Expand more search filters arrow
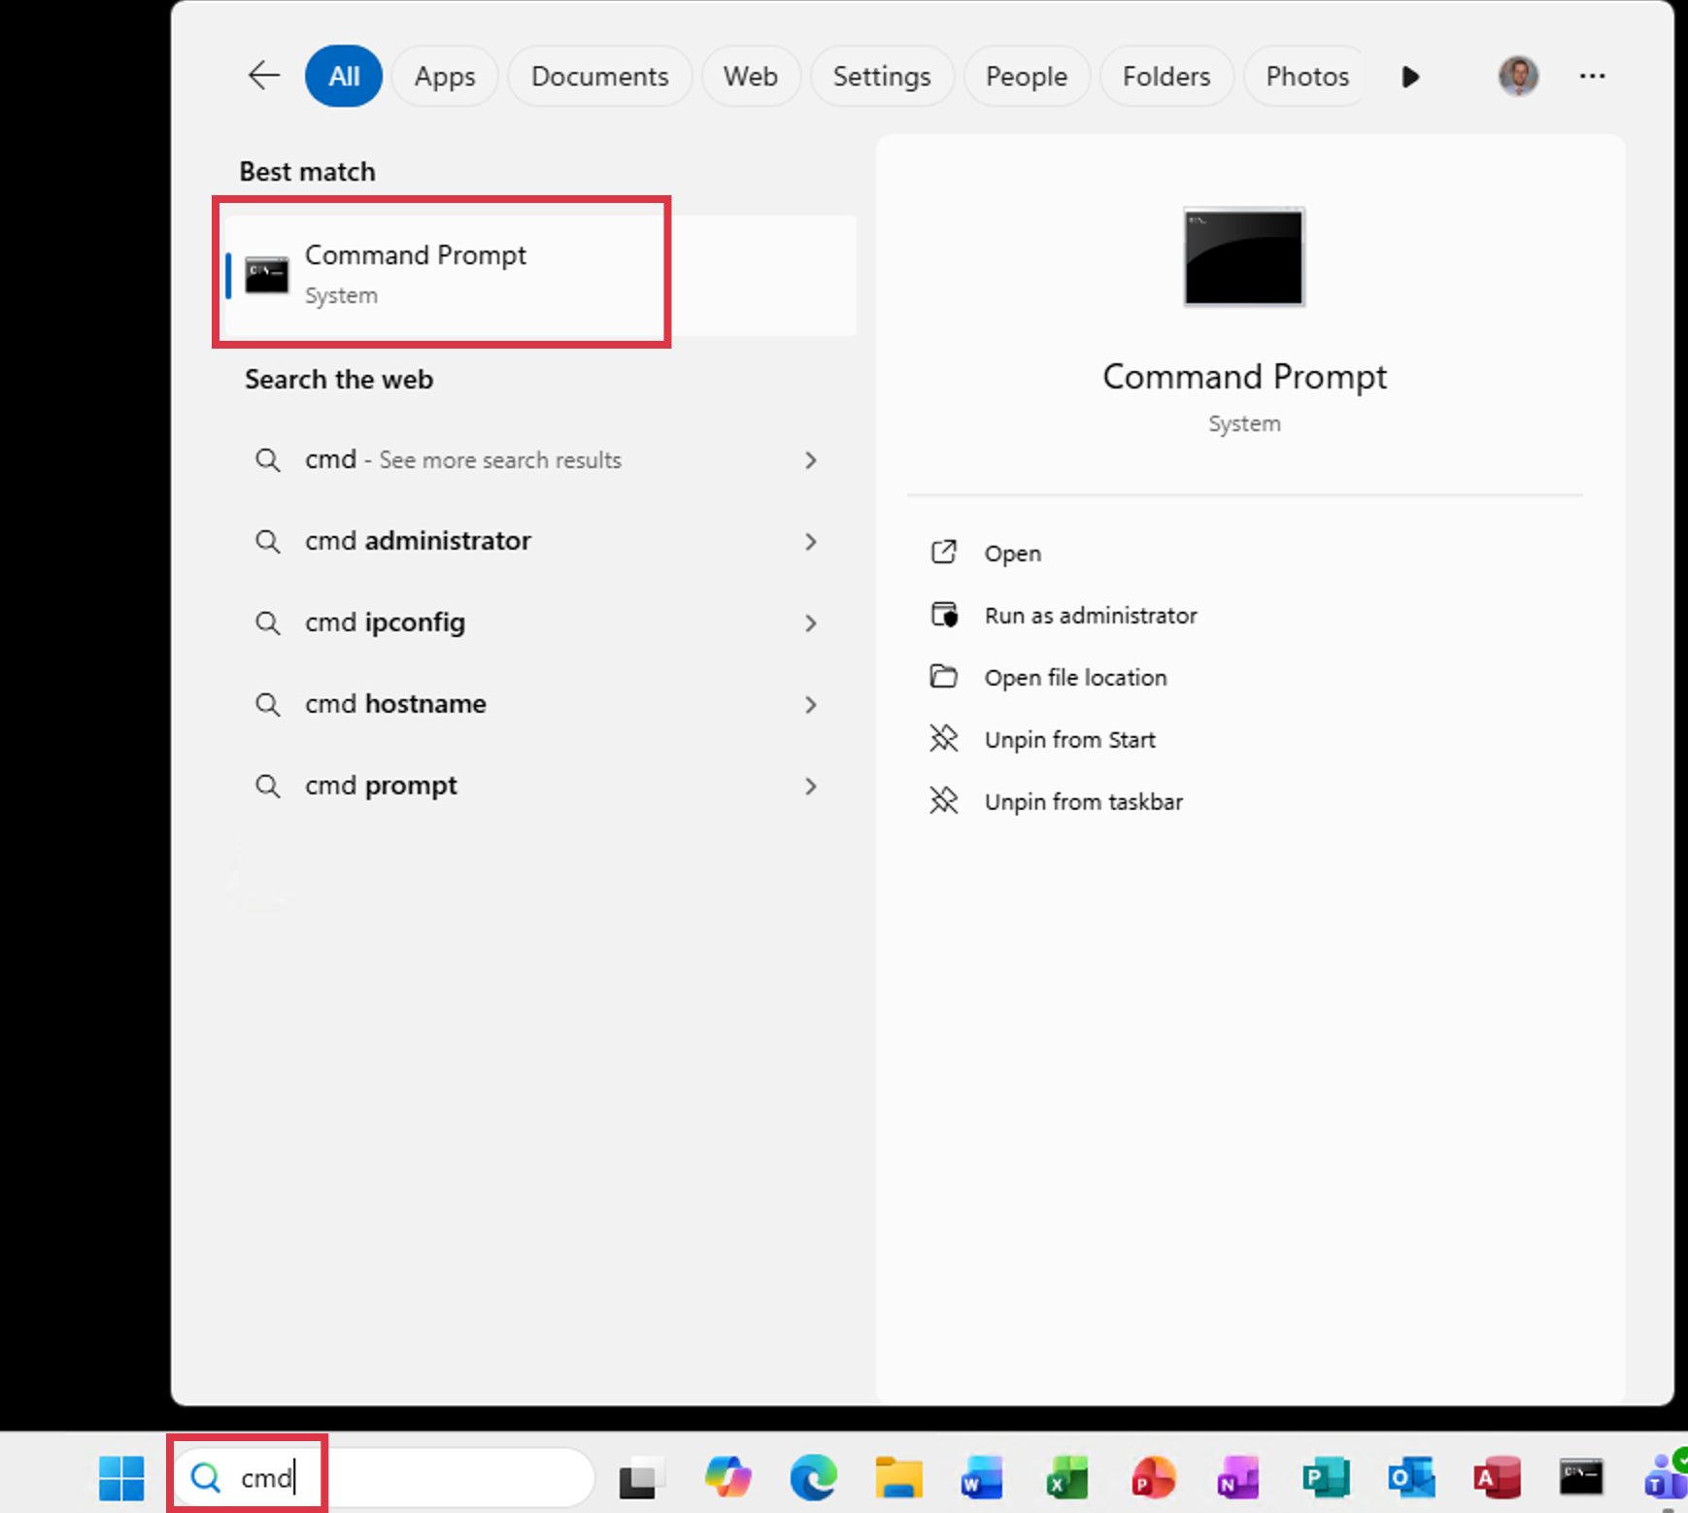This screenshot has width=1688, height=1513. tap(1410, 76)
